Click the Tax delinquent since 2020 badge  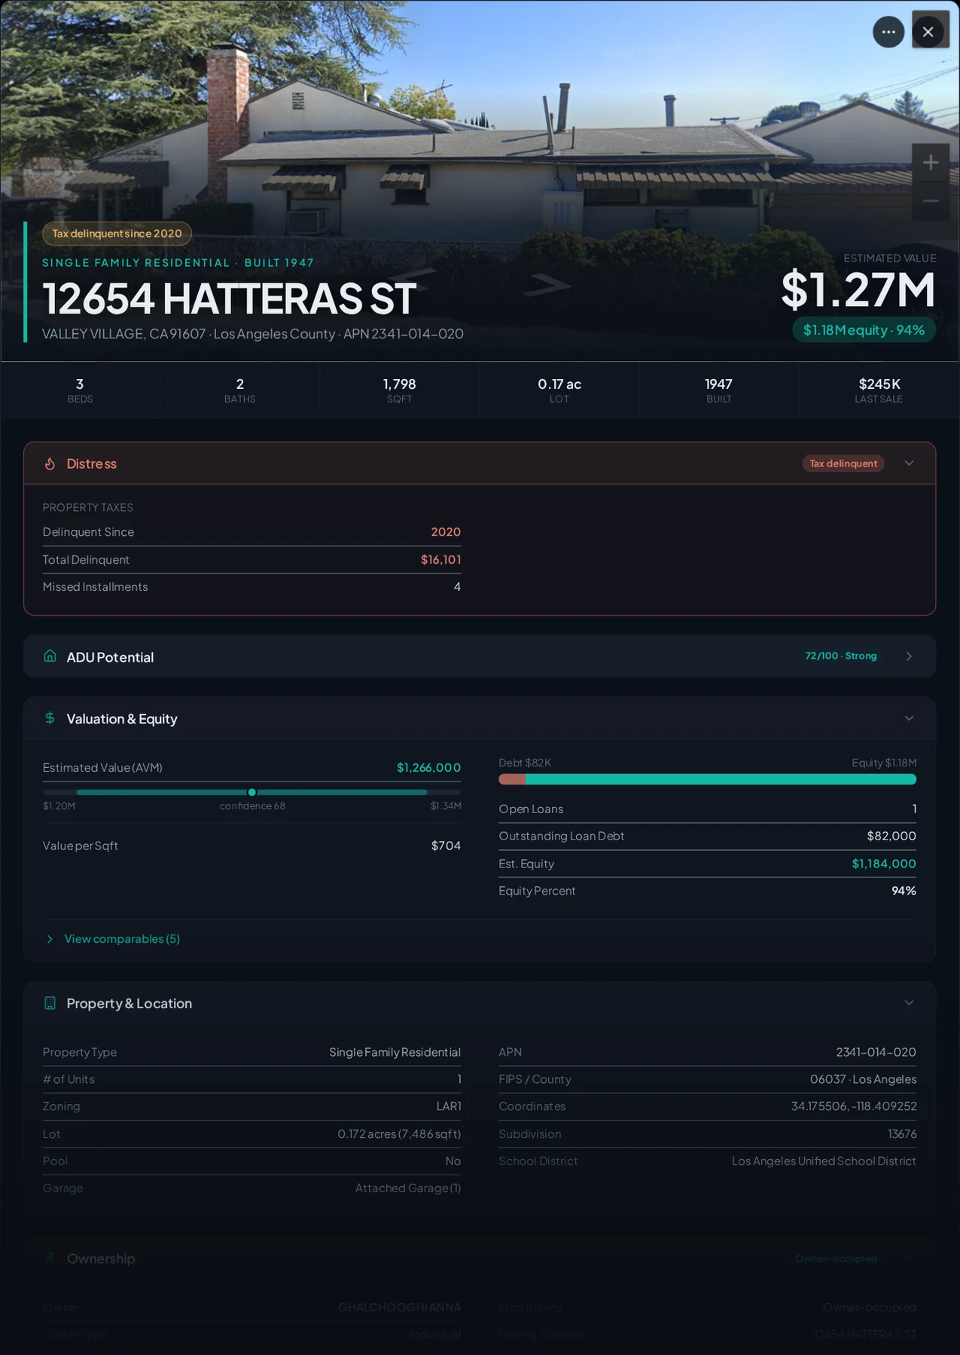(117, 234)
